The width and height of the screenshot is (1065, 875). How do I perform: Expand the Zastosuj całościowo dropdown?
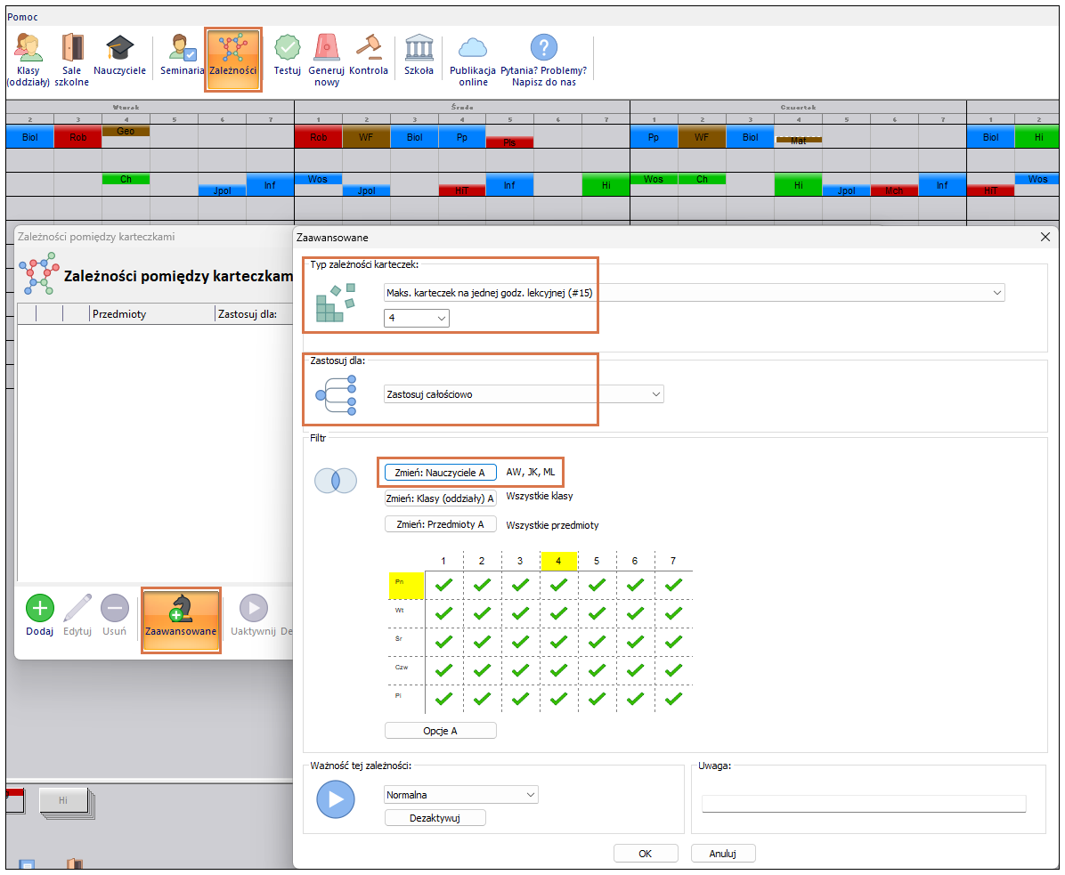(524, 393)
